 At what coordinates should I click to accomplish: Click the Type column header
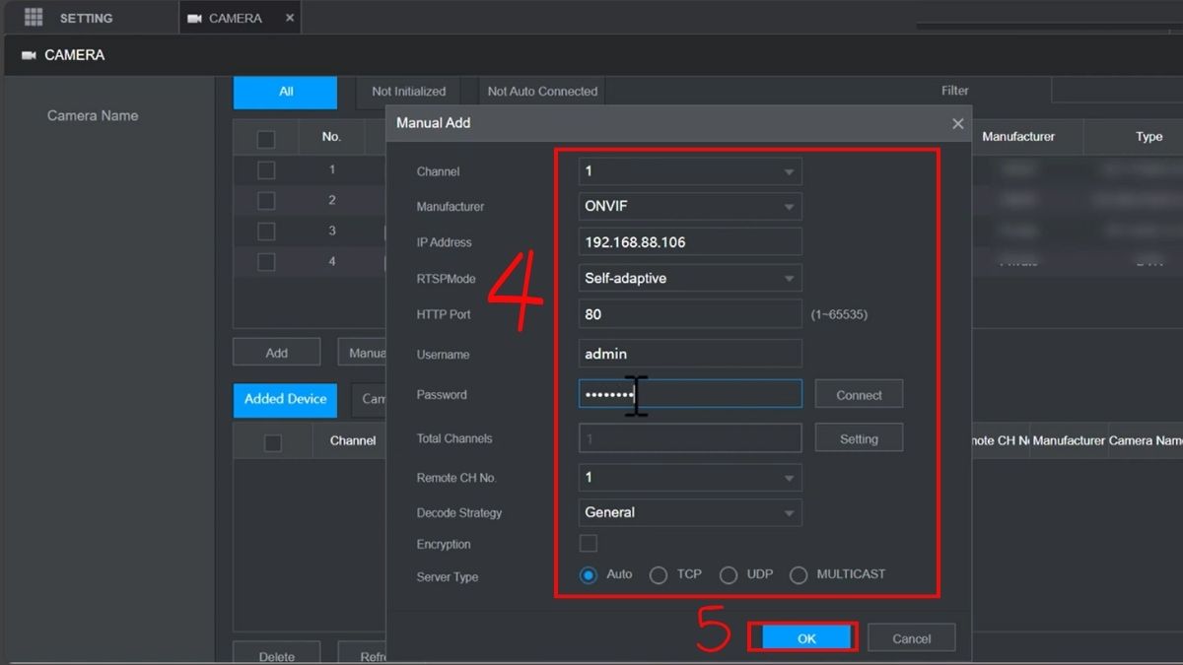(x=1148, y=137)
